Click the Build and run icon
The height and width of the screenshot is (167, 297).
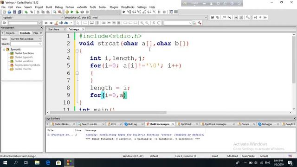(x=77, y=12)
